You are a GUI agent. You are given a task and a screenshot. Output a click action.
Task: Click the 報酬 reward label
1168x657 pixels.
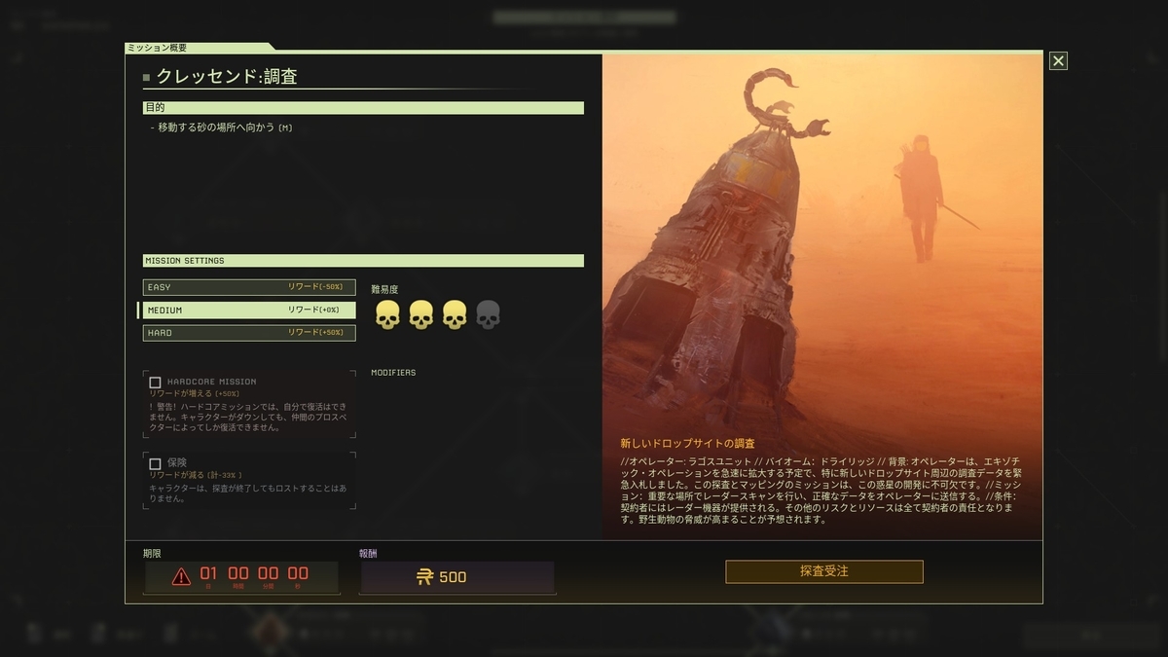[x=368, y=553]
